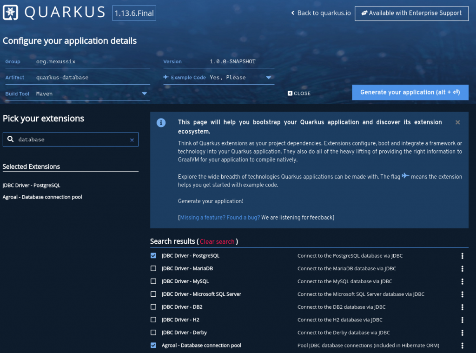Image resolution: width=476 pixels, height=353 pixels.
Task: Open the Missing a feature? Found a bug? link
Action: (x=220, y=218)
